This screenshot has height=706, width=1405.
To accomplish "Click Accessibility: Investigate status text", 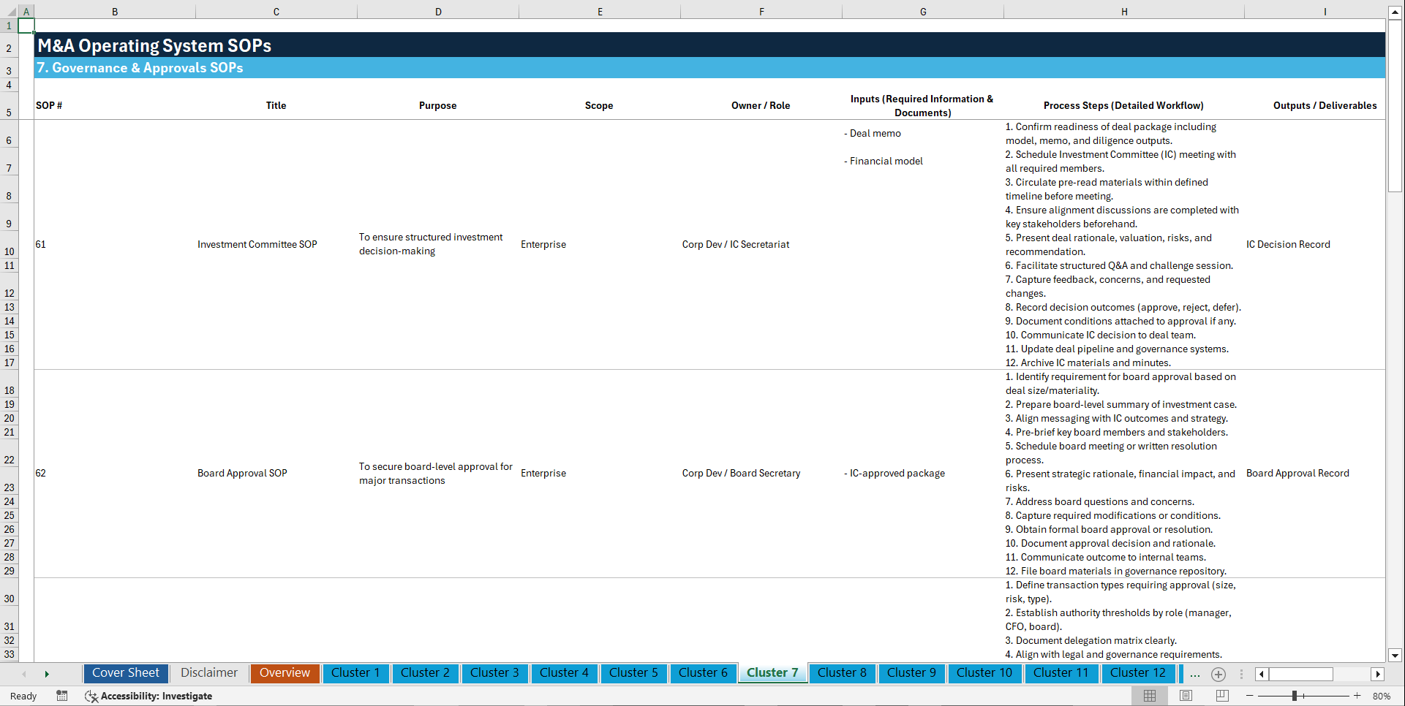I will coord(157,696).
